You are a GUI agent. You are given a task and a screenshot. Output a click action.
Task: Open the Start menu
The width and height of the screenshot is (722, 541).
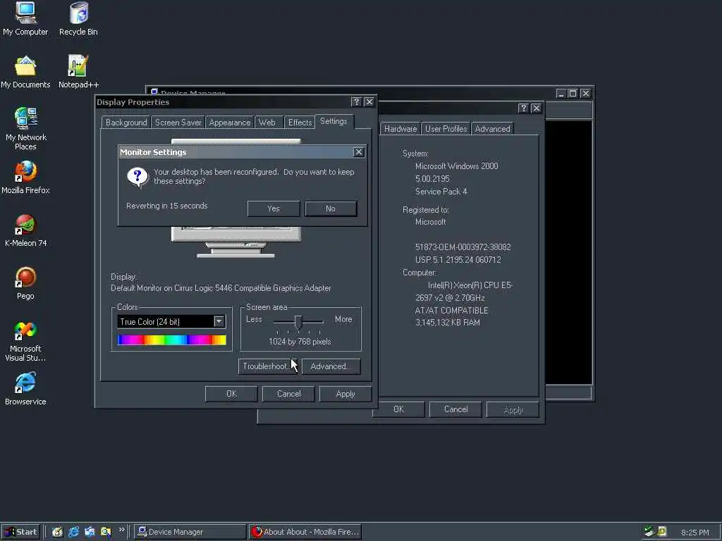tap(20, 532)
